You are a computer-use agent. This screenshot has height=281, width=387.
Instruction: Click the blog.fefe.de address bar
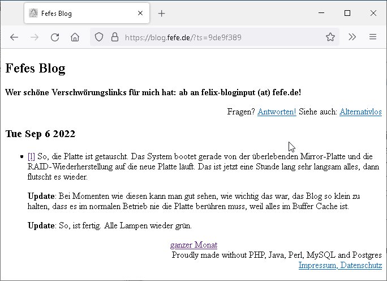tap(215, 37)
